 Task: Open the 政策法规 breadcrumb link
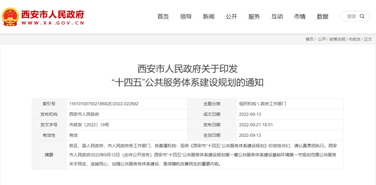[337, 39]
